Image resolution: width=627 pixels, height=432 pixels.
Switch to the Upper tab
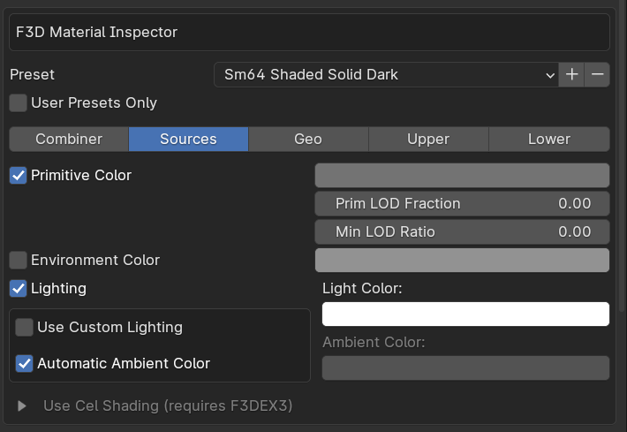[428, 139]
